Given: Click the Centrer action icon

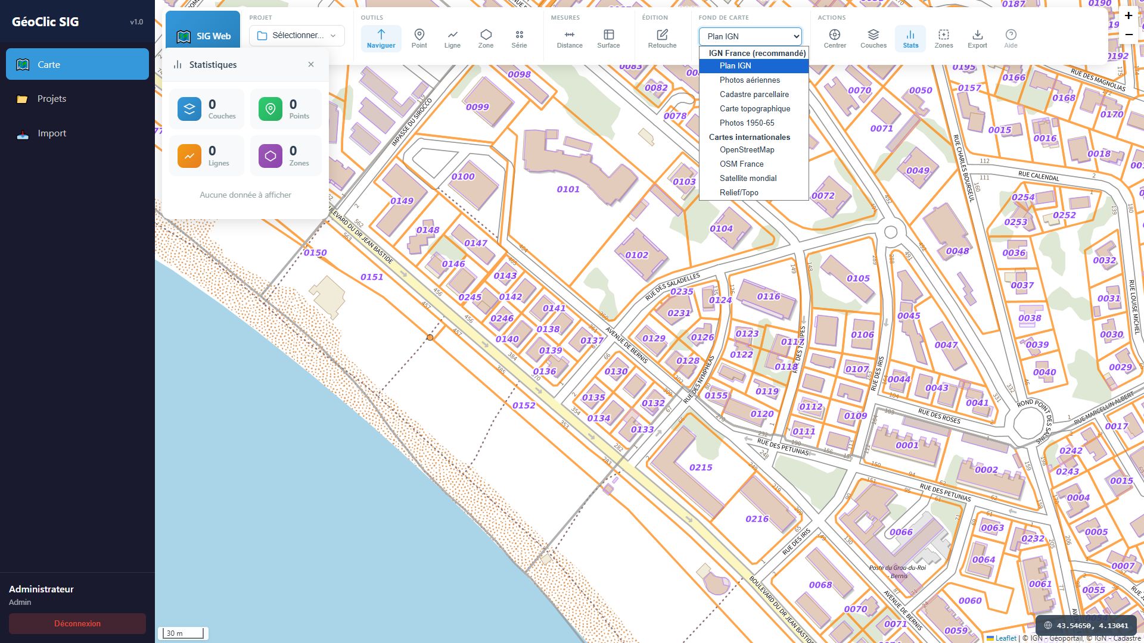Looking at the screenshot, I should pos(835,37).
